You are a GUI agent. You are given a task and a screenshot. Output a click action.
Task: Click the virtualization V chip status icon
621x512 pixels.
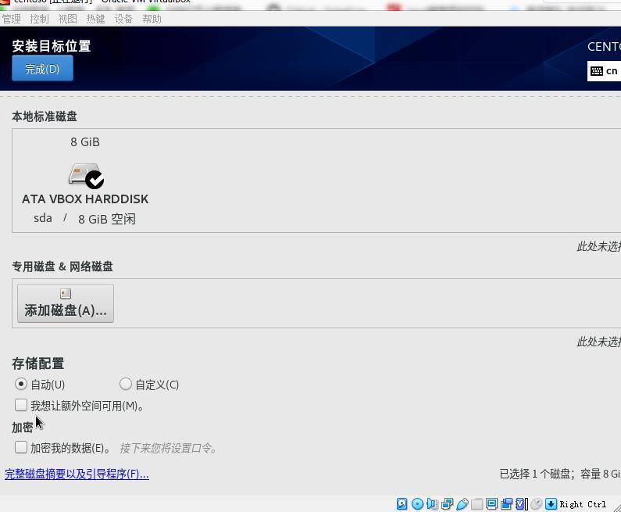click(x=522, y=503)
